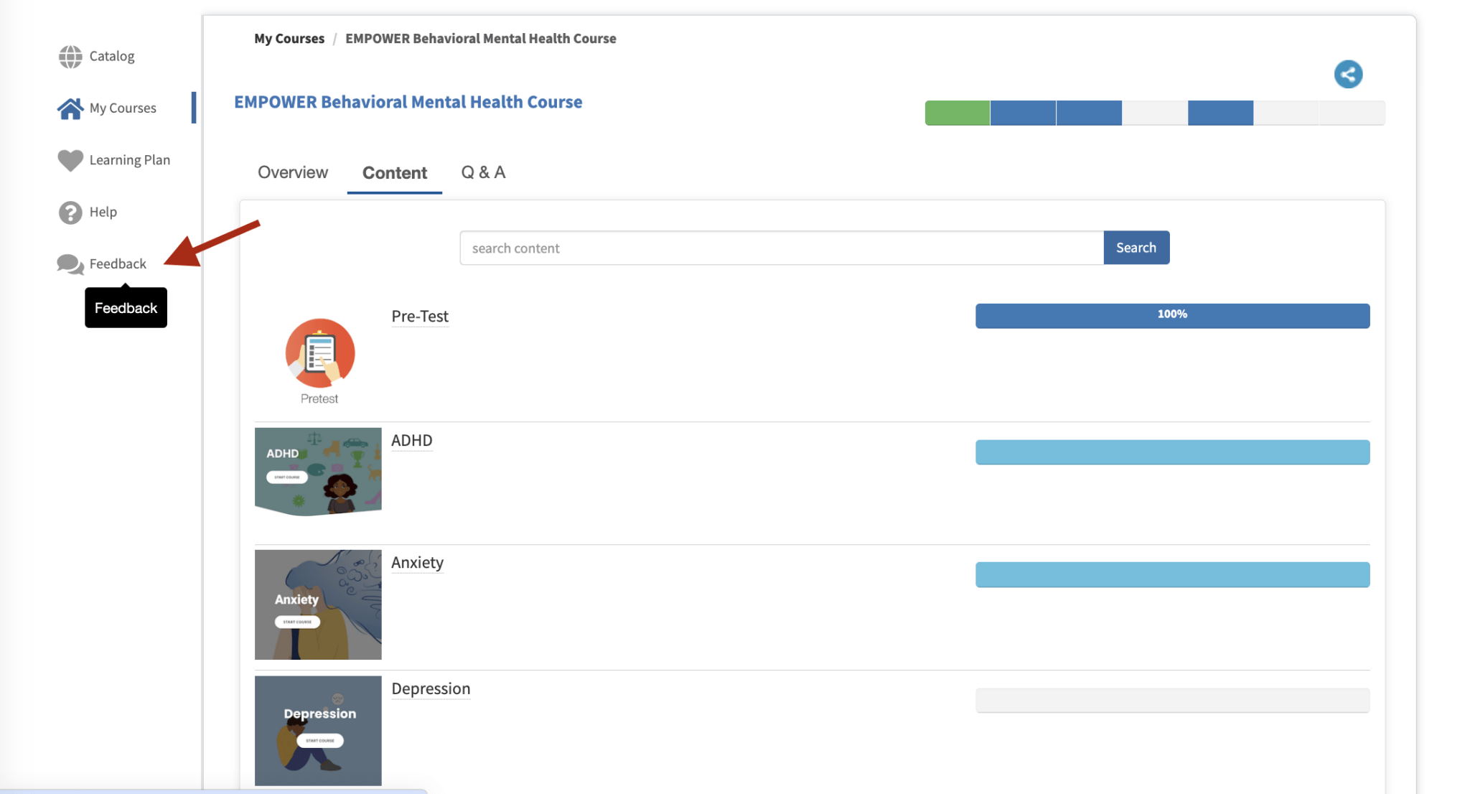Click the My Courses house icon

(x=70, y=108)
